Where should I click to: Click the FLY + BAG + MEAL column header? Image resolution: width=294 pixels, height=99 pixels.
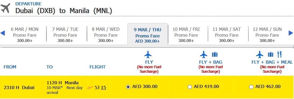272,62
